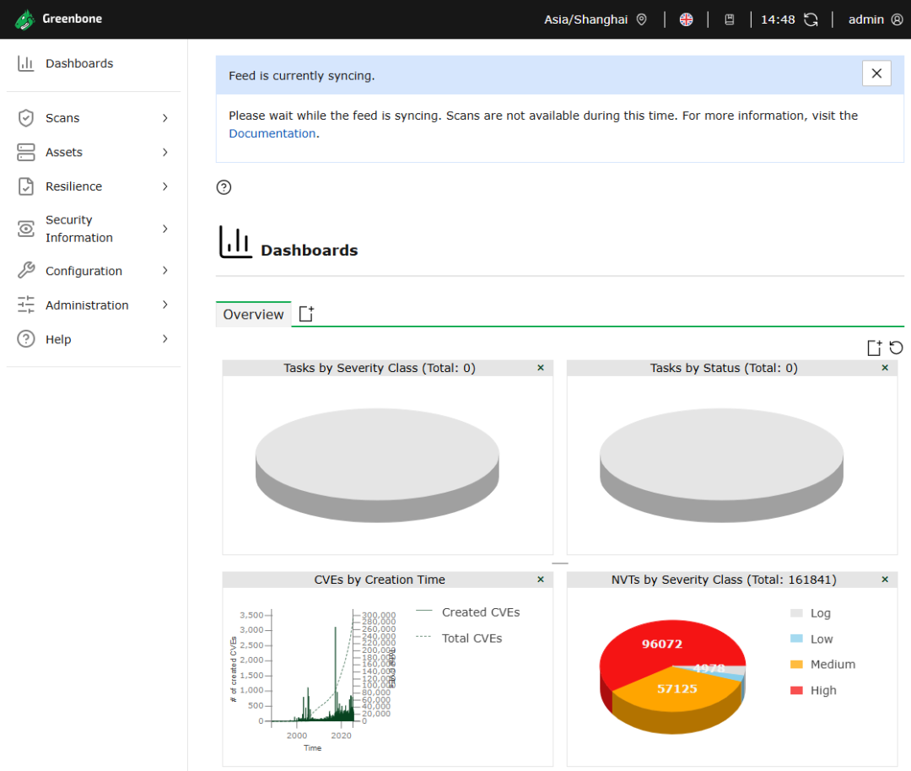Click the Greenbone brand name text

[72, 19]
